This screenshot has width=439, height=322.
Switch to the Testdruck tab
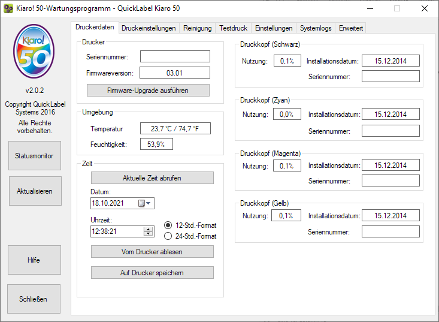tap(233, 28)
